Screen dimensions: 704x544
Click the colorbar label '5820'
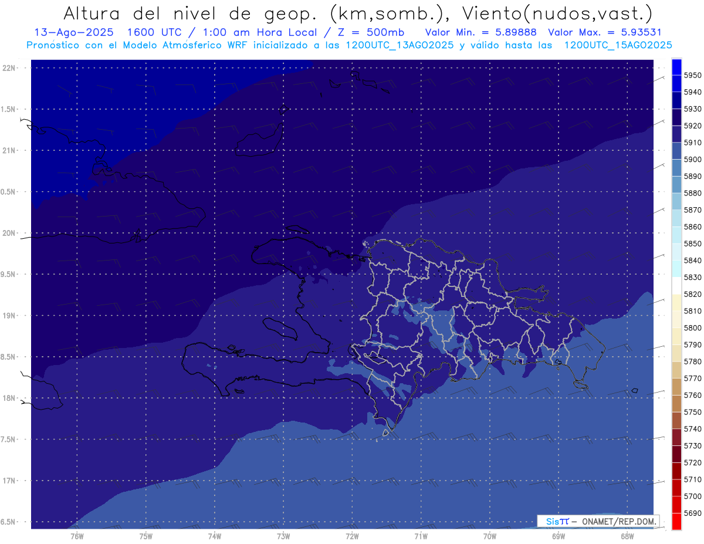(693, 294)
